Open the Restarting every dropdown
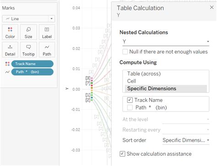The width and height of the screenshot is (217, 166). click(186, 130)
